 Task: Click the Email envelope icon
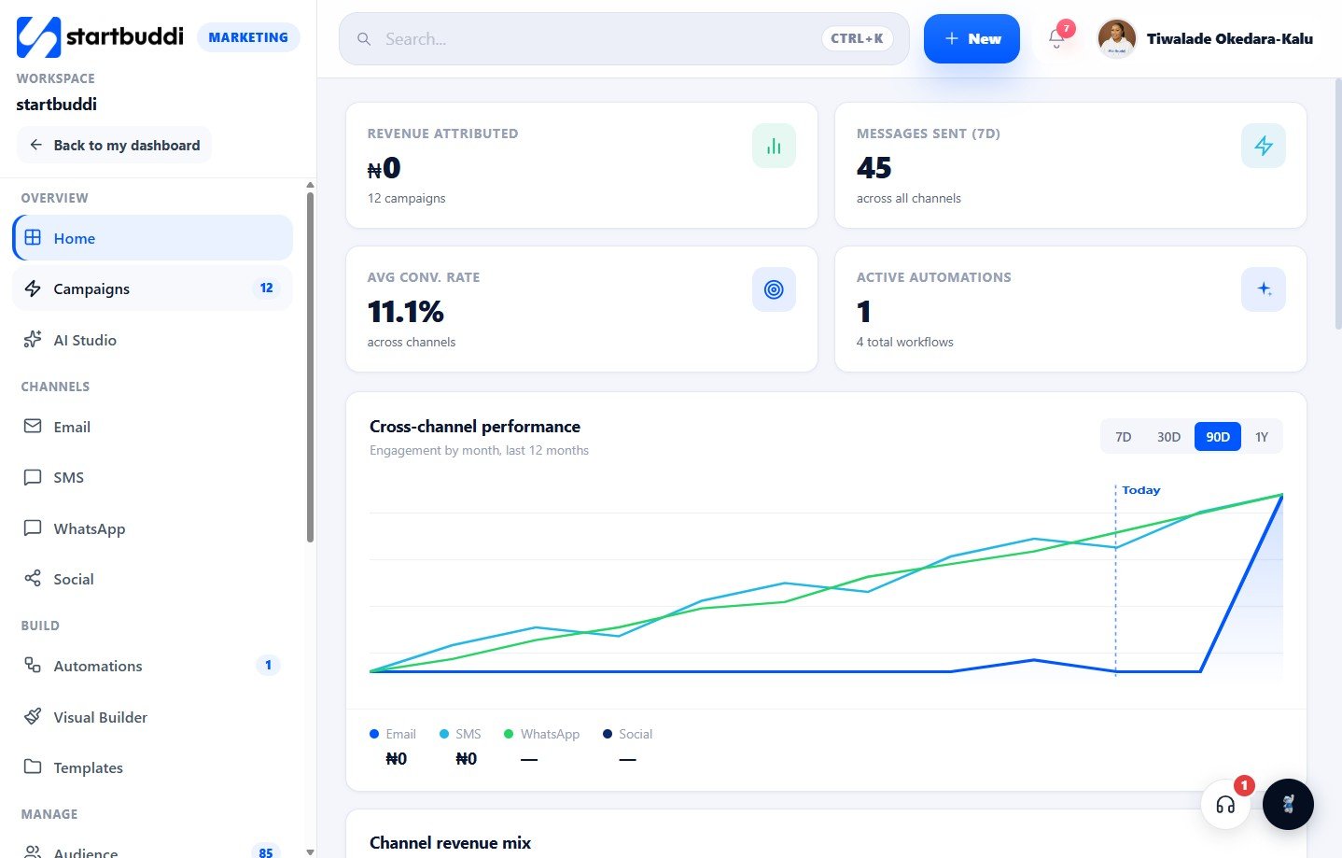[x=33, y=426]
